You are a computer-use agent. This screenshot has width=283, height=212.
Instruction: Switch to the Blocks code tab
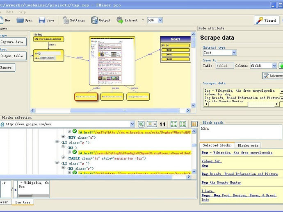[248, 145]
